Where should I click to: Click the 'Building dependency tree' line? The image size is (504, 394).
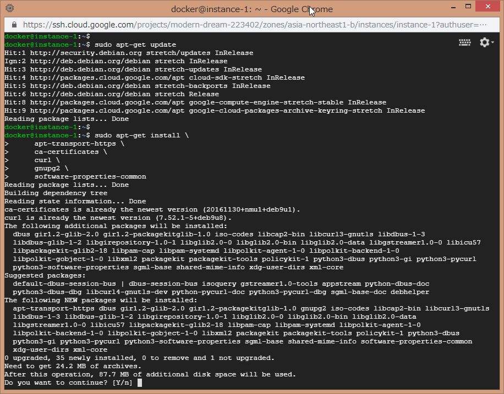pyautogui.click(x=56, y=193)
